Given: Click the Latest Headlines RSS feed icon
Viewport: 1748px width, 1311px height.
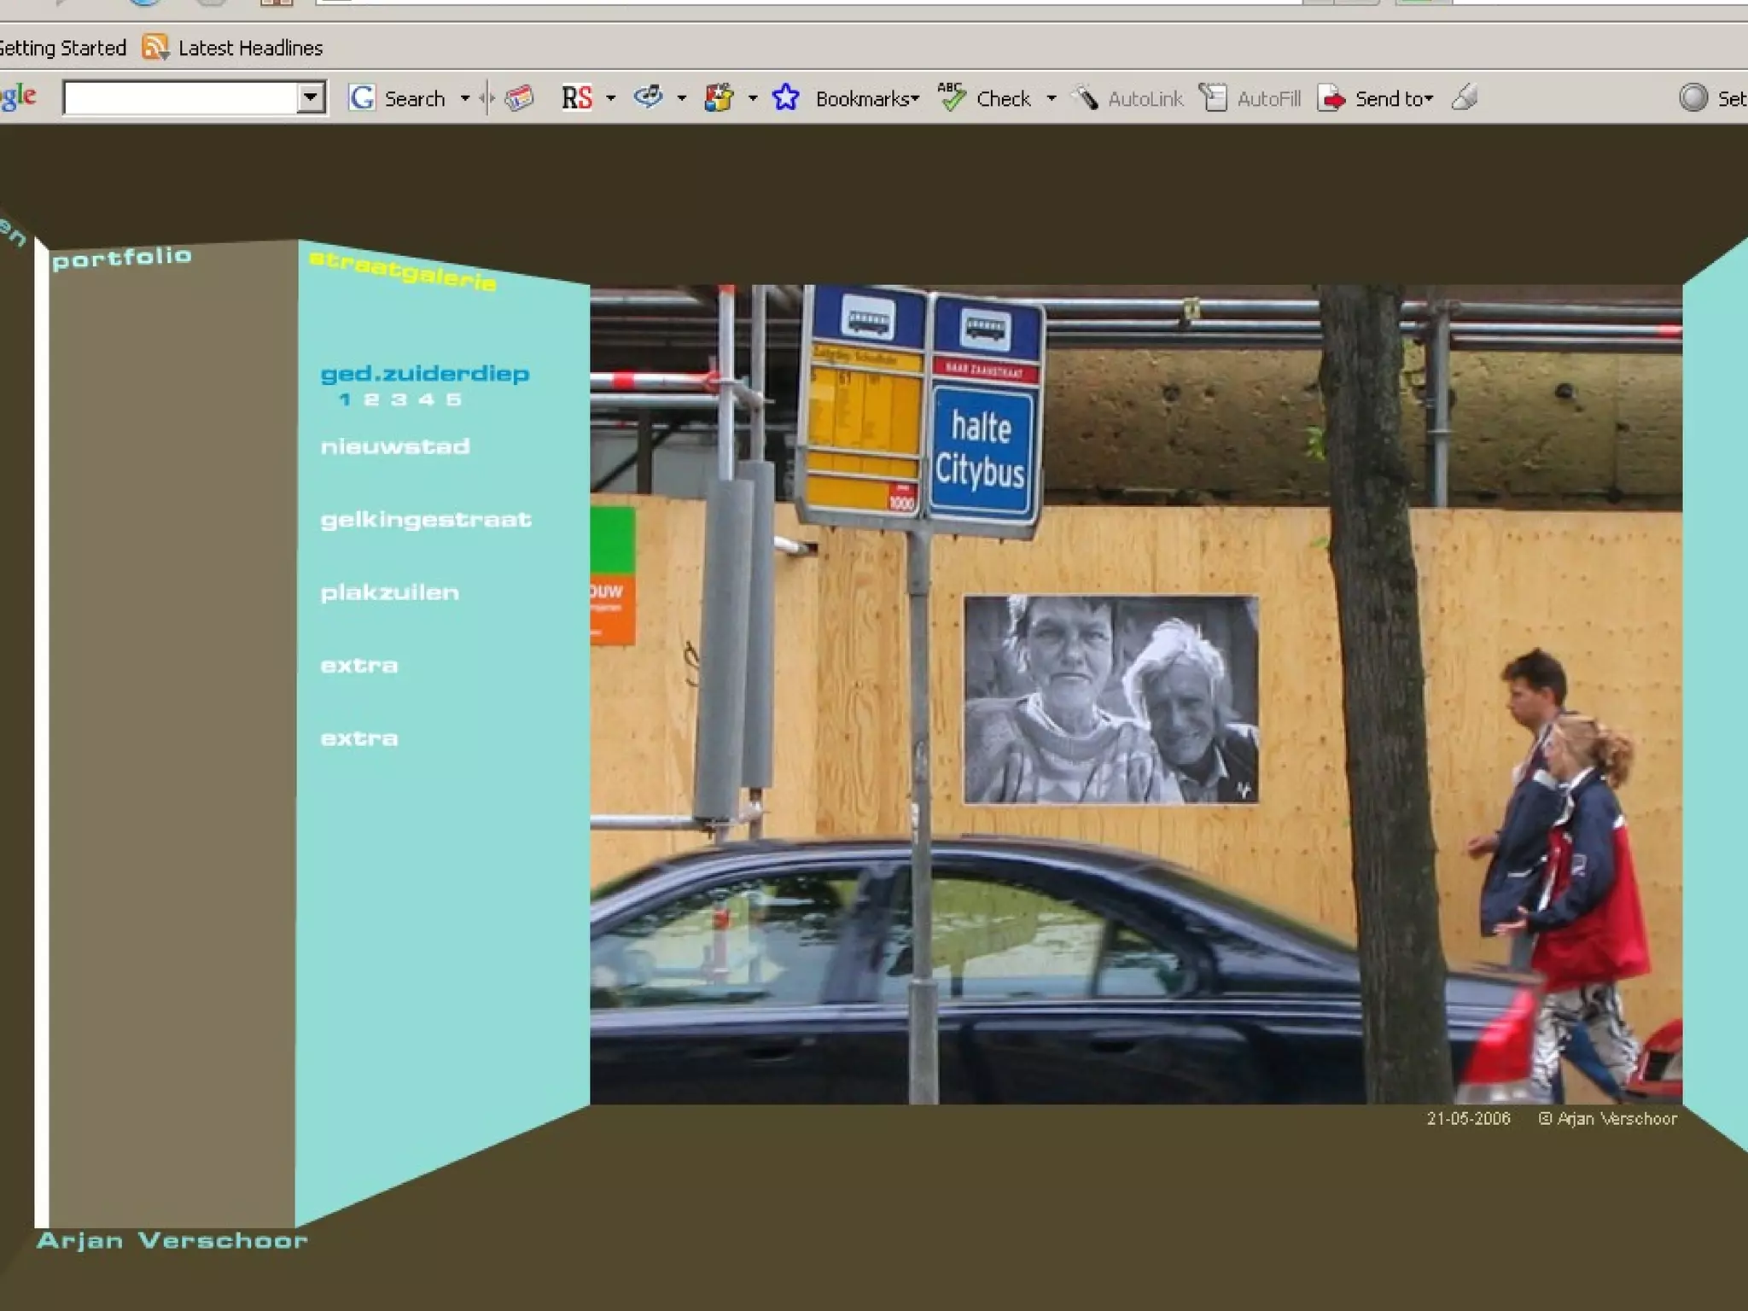Looking at the screenshot, I should [x=155, y=48].
